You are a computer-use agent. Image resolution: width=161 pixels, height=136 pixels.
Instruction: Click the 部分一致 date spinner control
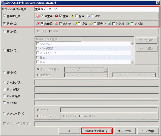[x=106, y=70]
